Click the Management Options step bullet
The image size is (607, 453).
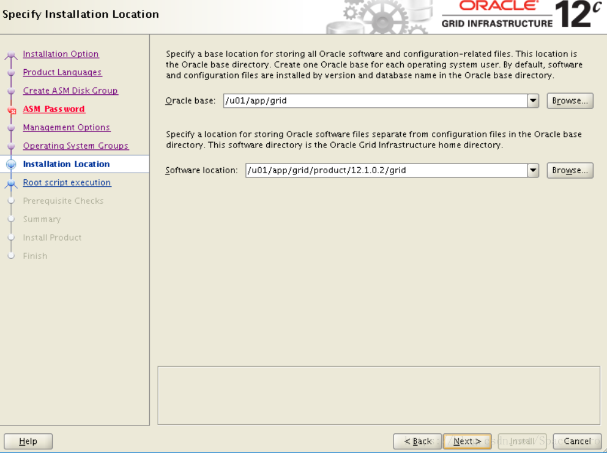11,128
